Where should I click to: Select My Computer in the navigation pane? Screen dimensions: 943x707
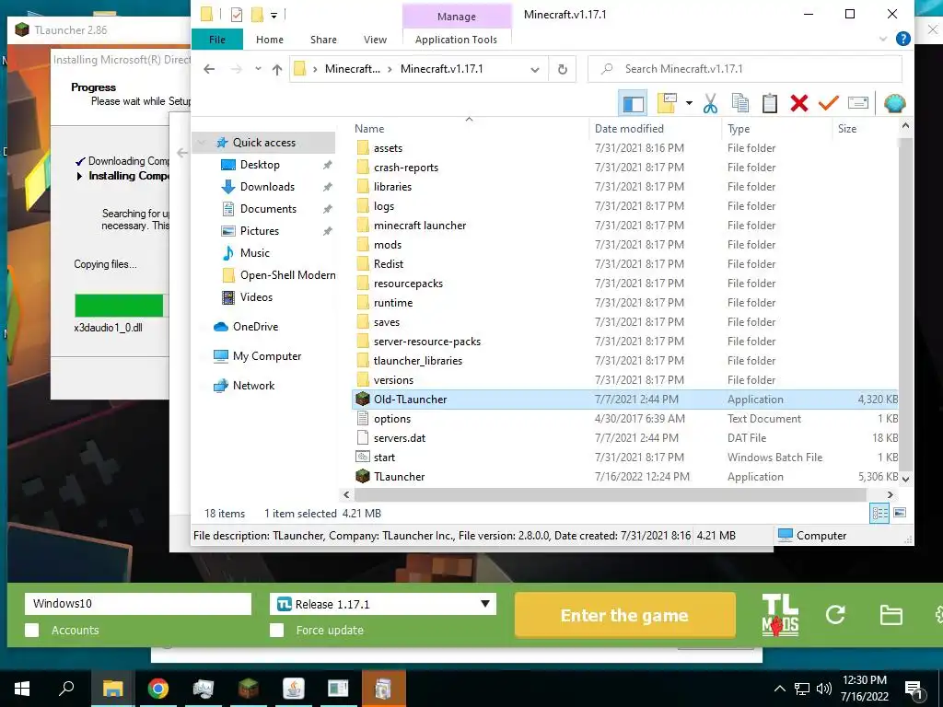click(x=267, y=356)
